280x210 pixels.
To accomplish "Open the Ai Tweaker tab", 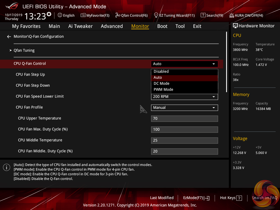I will tap(80, 26).
